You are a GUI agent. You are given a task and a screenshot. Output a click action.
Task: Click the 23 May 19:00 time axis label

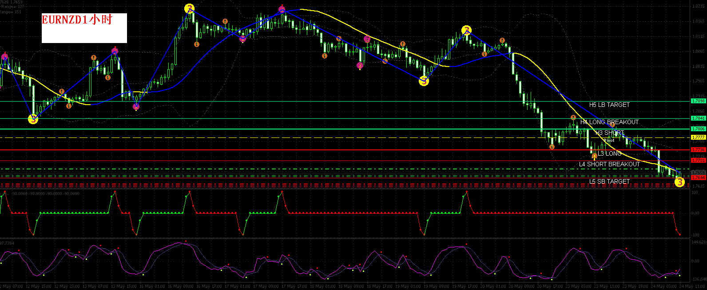click(636, 286)
